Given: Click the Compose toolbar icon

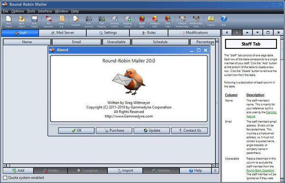Looking at the screenshot, I should (x=76, y=21).
